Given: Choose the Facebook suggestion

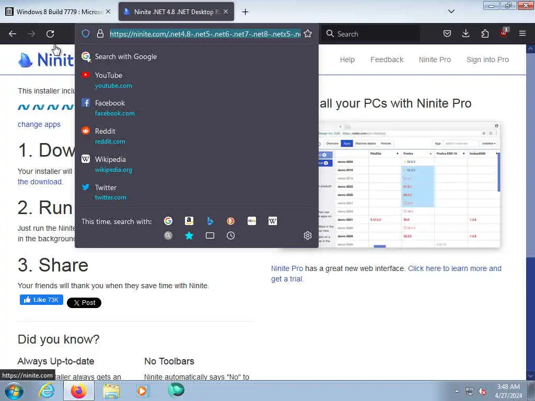Looking at the screenshot, I should tap(196, 108).
